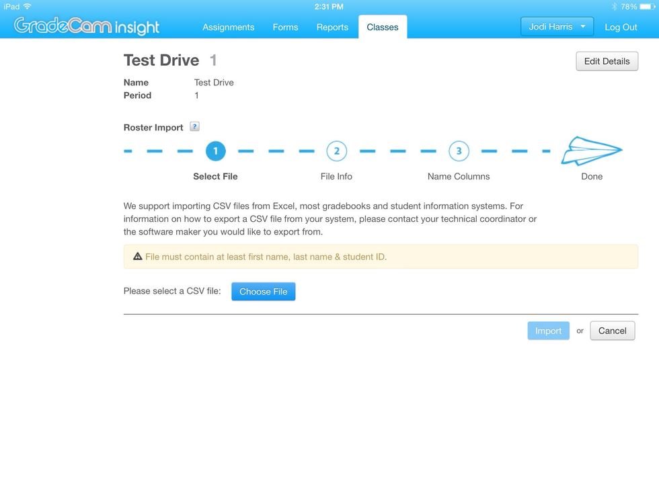Click step 3 Name Columns circle
The height and width of the screenshot is (494, 659).
(x=458, y=151)
